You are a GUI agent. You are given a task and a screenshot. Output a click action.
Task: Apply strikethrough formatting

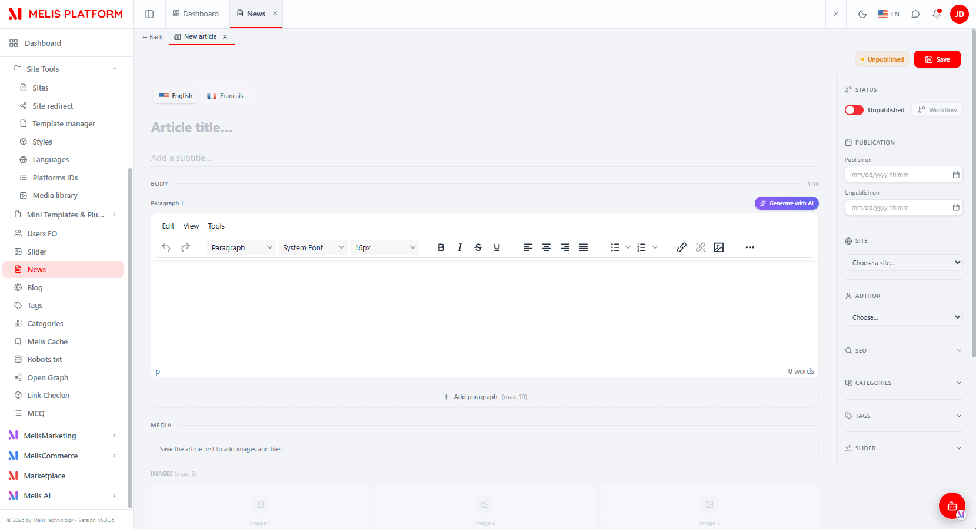pos(478,247)
